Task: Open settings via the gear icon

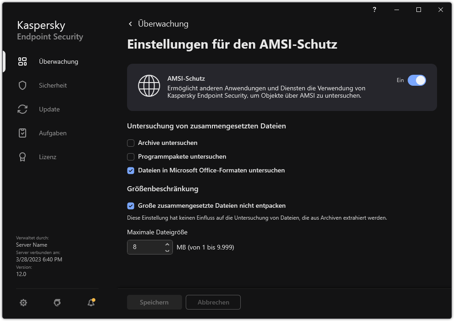Action: click(x=23, y=303)
